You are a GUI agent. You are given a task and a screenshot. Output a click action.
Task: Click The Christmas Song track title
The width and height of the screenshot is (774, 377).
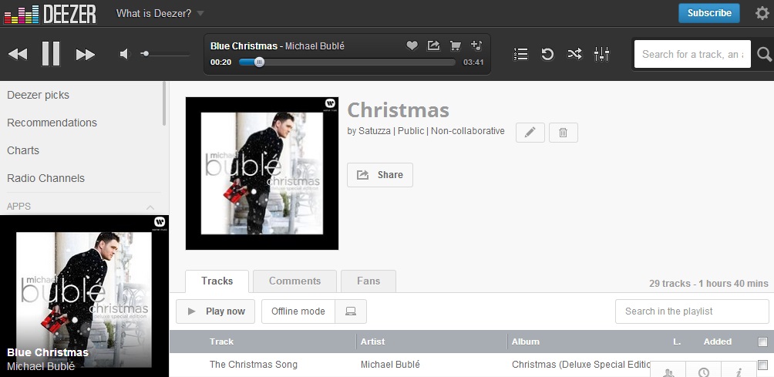coord(254,365)
